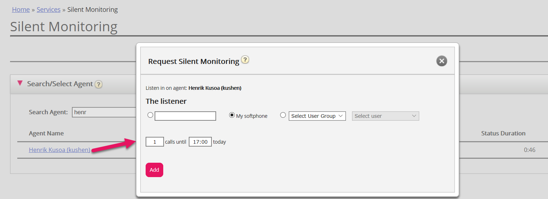Open Henrik Kusoa (kushen) agent link

(59, 150)
